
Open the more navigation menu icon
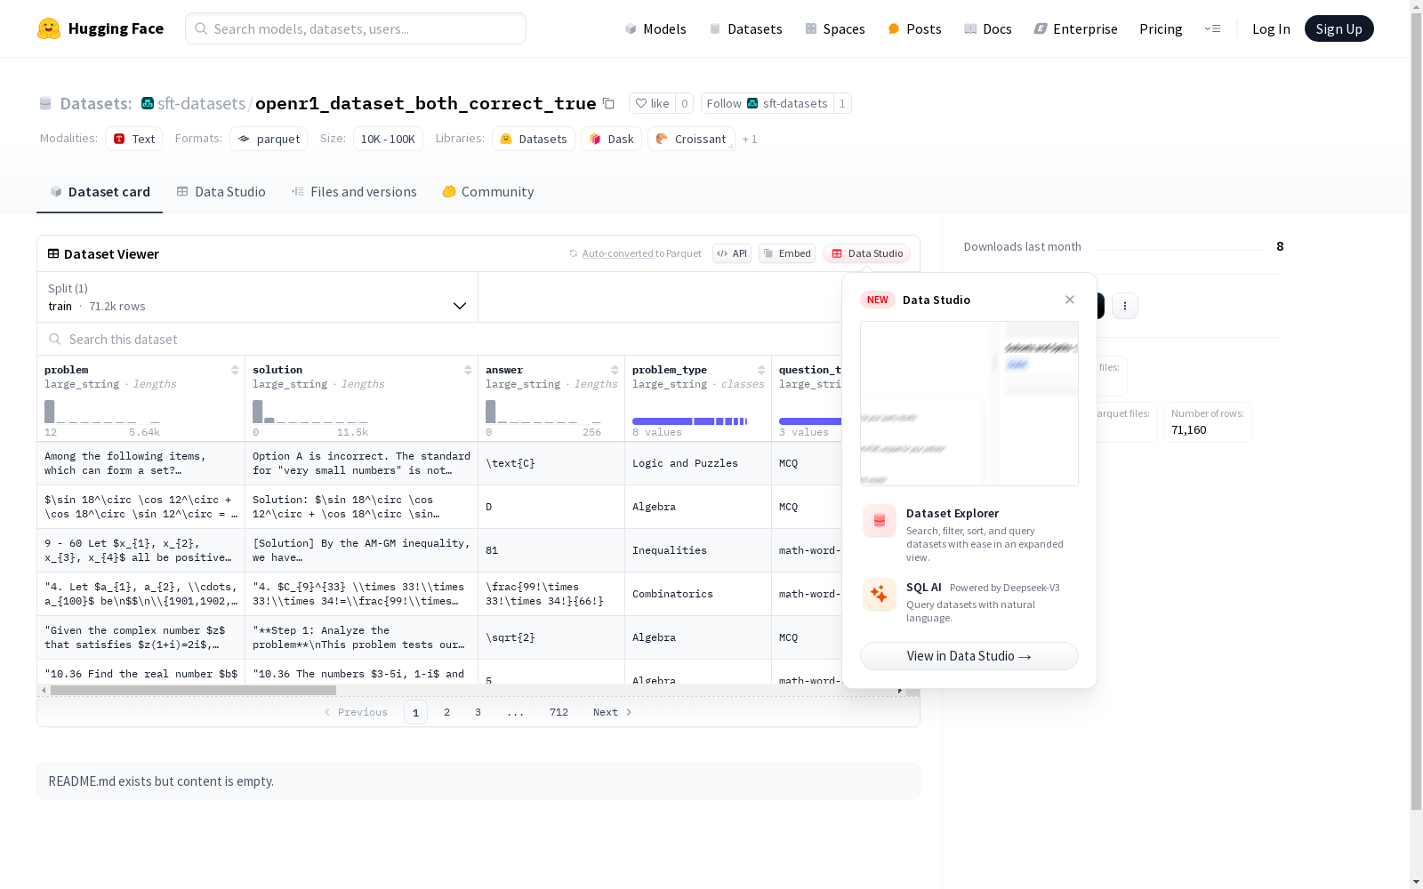(1212, 28)
